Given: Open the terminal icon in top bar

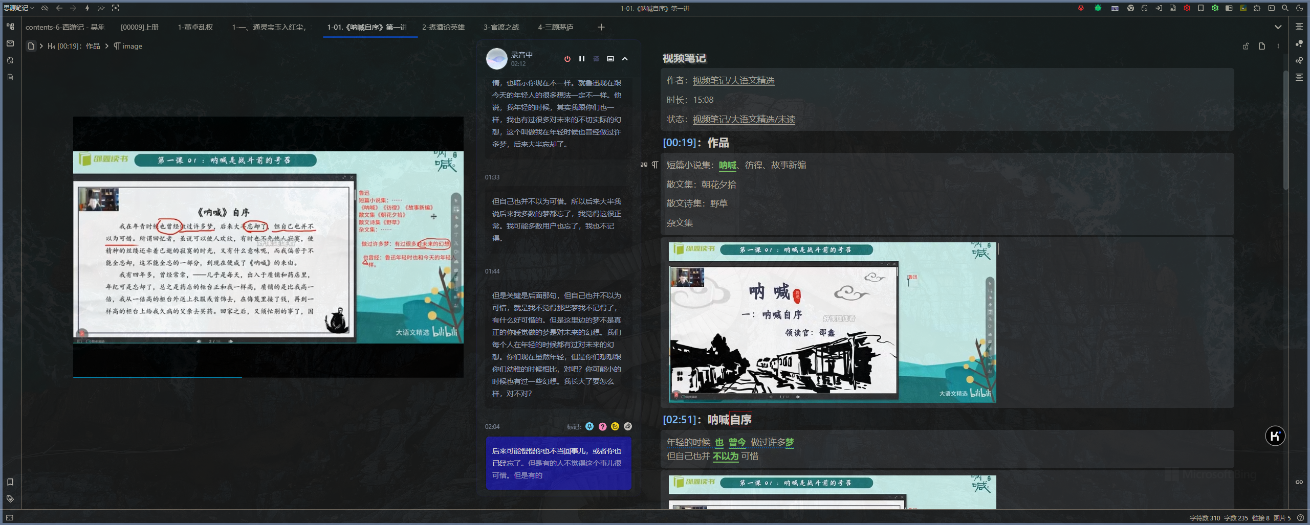Looking at the screenshot, I should pos(1271,8).
